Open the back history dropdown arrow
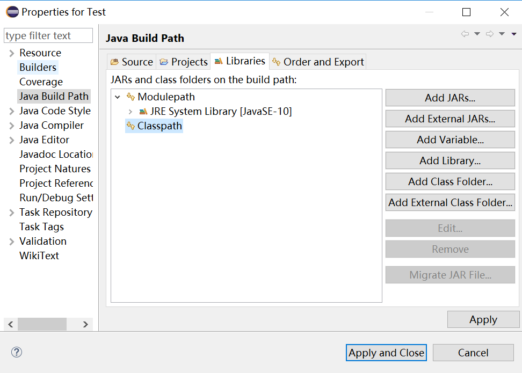The width and height of the screenshot is (522, 373). (477, 34)
